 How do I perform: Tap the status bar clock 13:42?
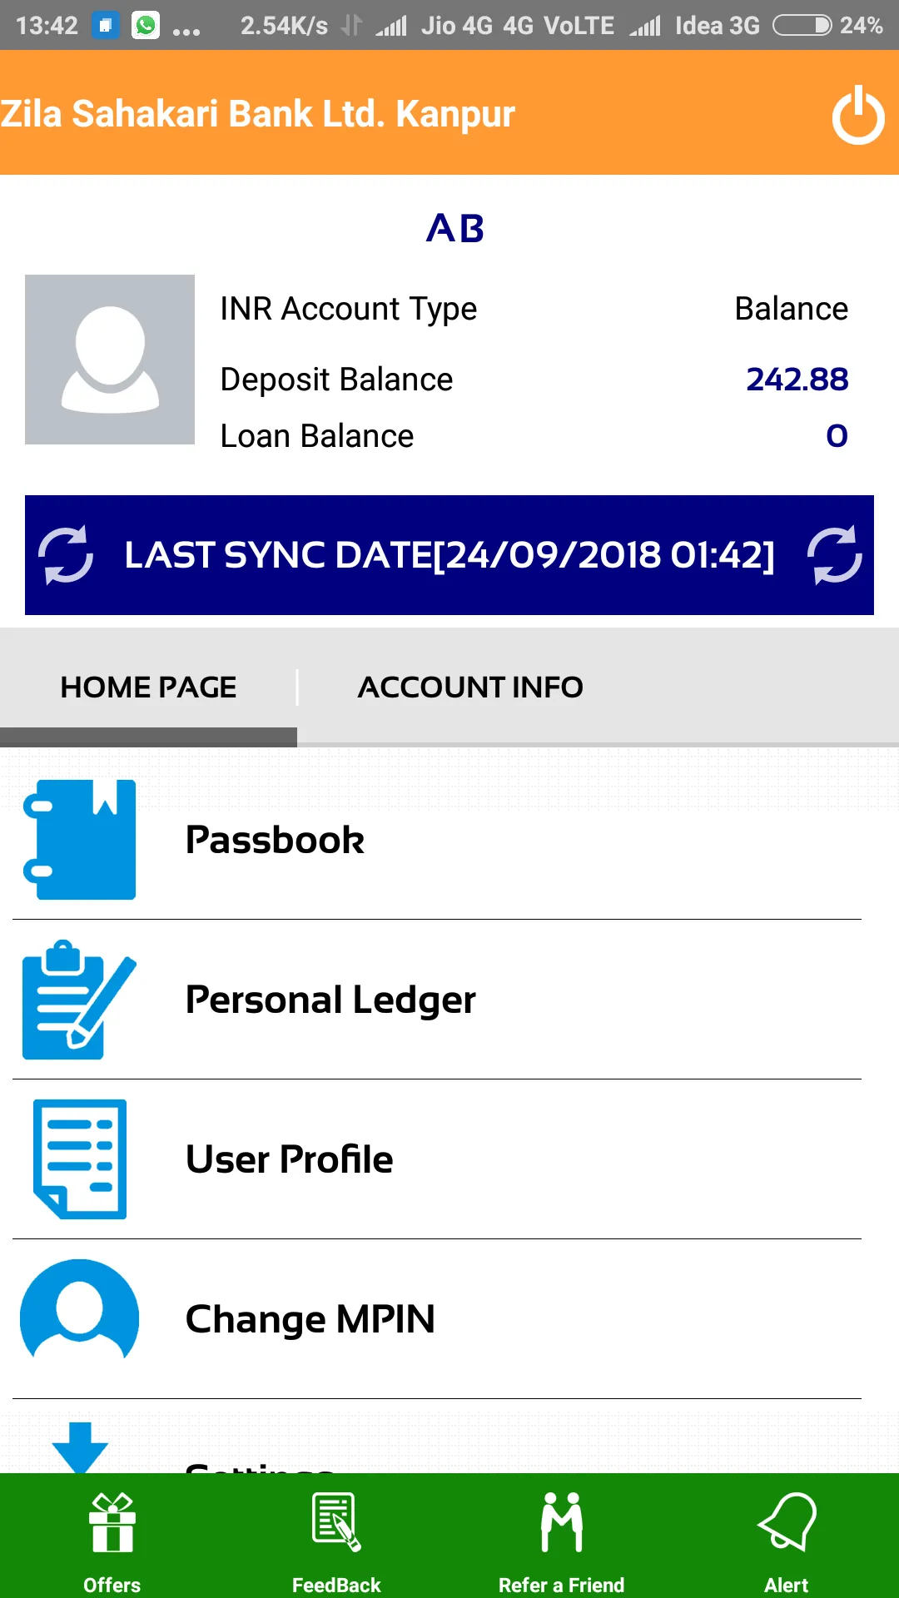pyautogui.click(x=47, y=26)
